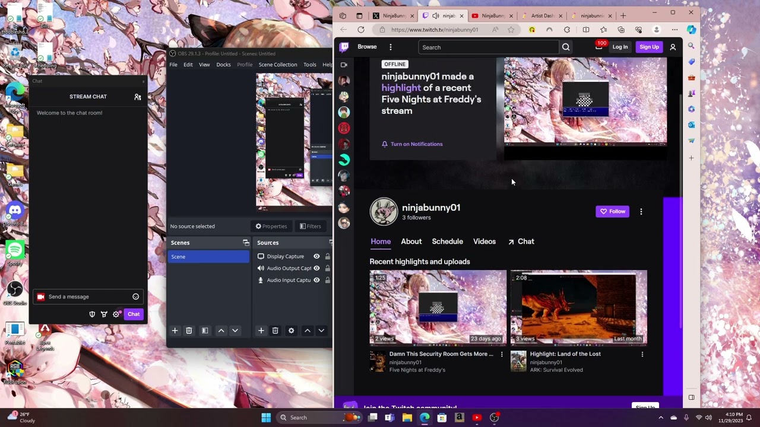Switch to Schedule tab on Twitch channel
Image resolution: width=760 pixels, height=427 pixels.
(x=447, y=241)
